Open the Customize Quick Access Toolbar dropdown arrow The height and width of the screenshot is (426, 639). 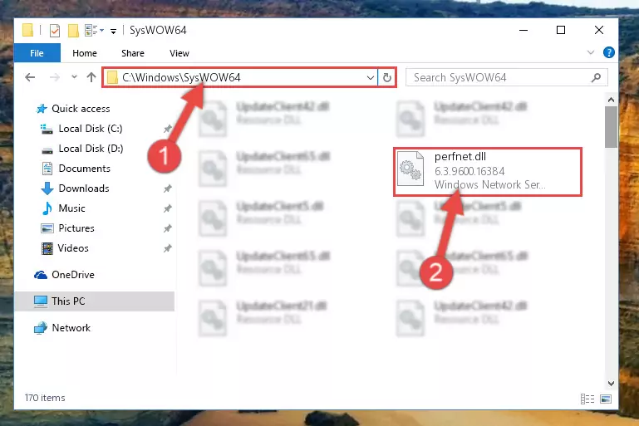coord(113,31)
